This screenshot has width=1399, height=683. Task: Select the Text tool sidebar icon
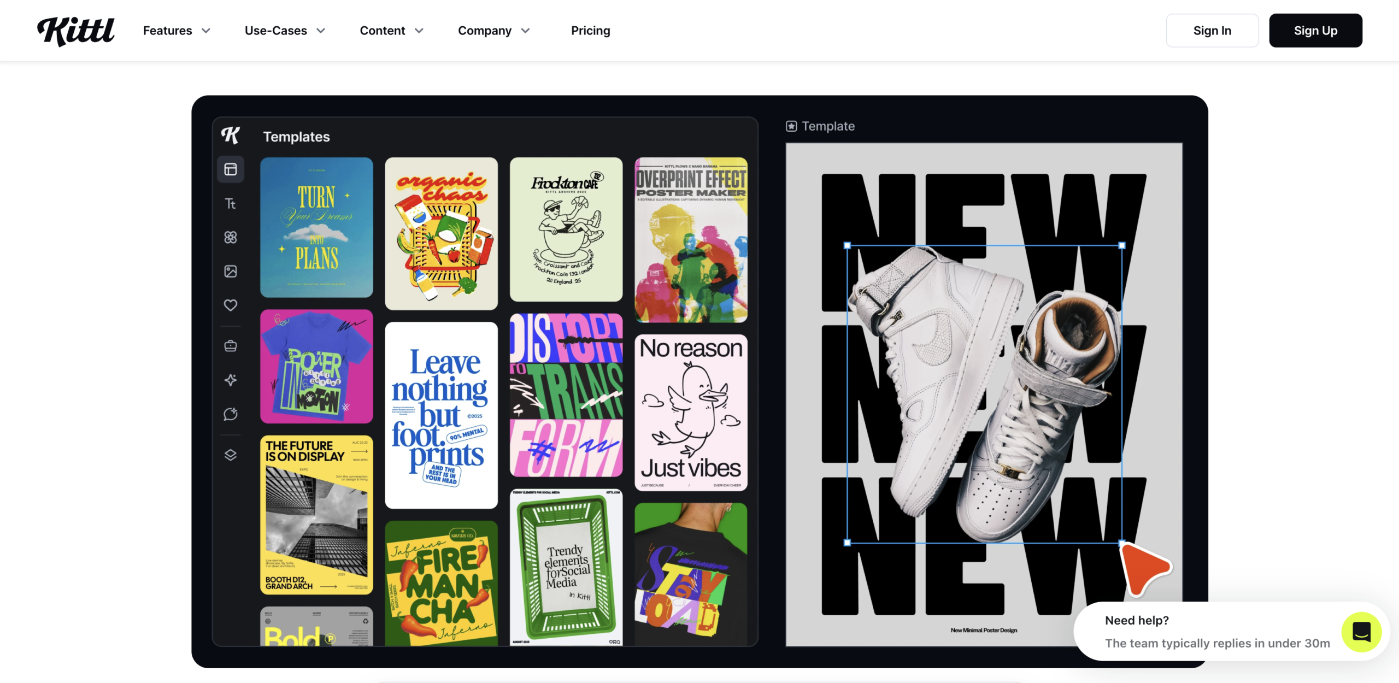(231, 204)
